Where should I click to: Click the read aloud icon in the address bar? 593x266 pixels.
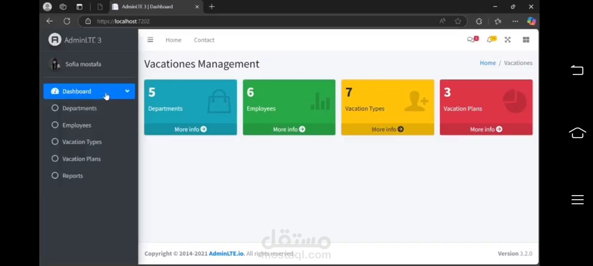442,21
